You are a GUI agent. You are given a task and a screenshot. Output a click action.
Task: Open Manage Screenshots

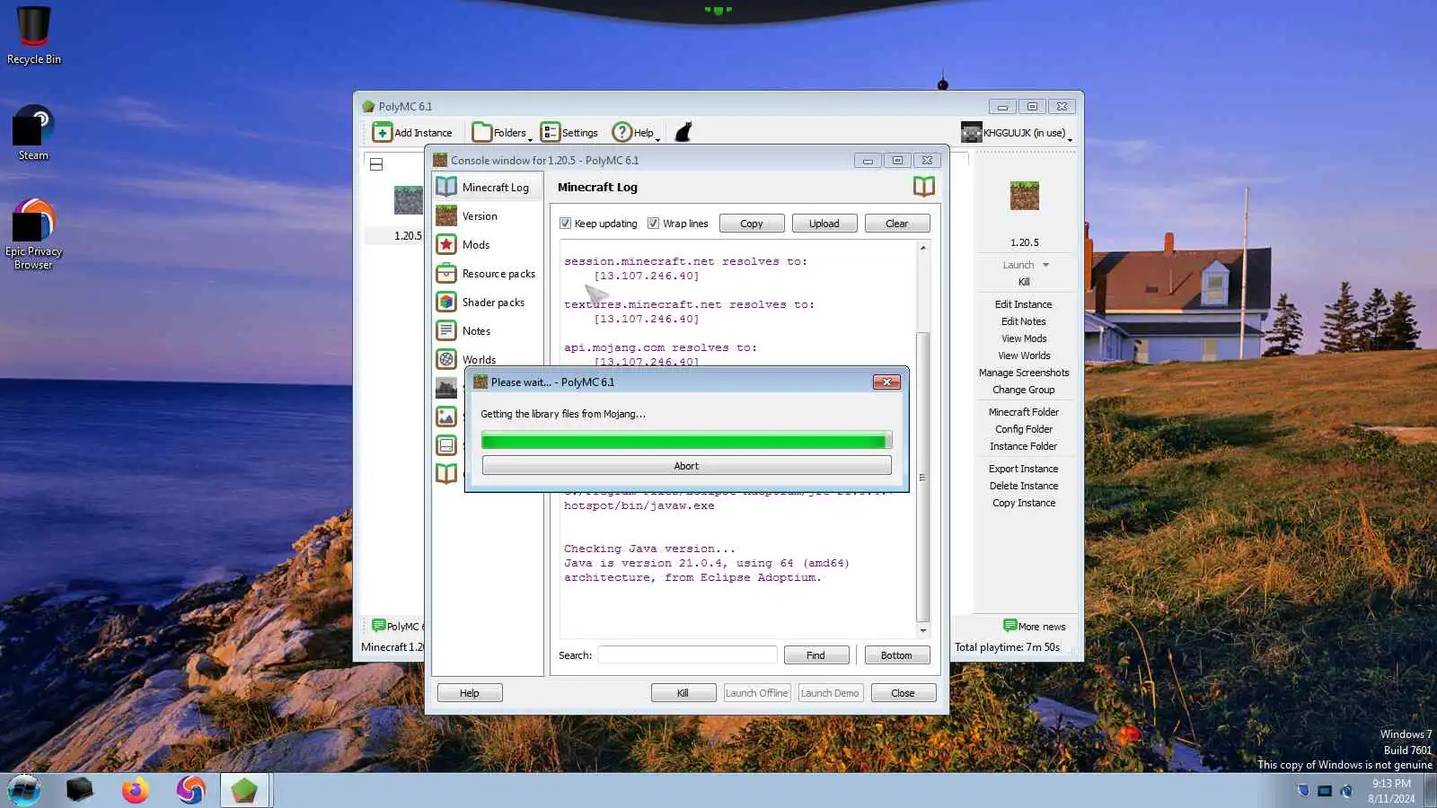coord(1024,373)
